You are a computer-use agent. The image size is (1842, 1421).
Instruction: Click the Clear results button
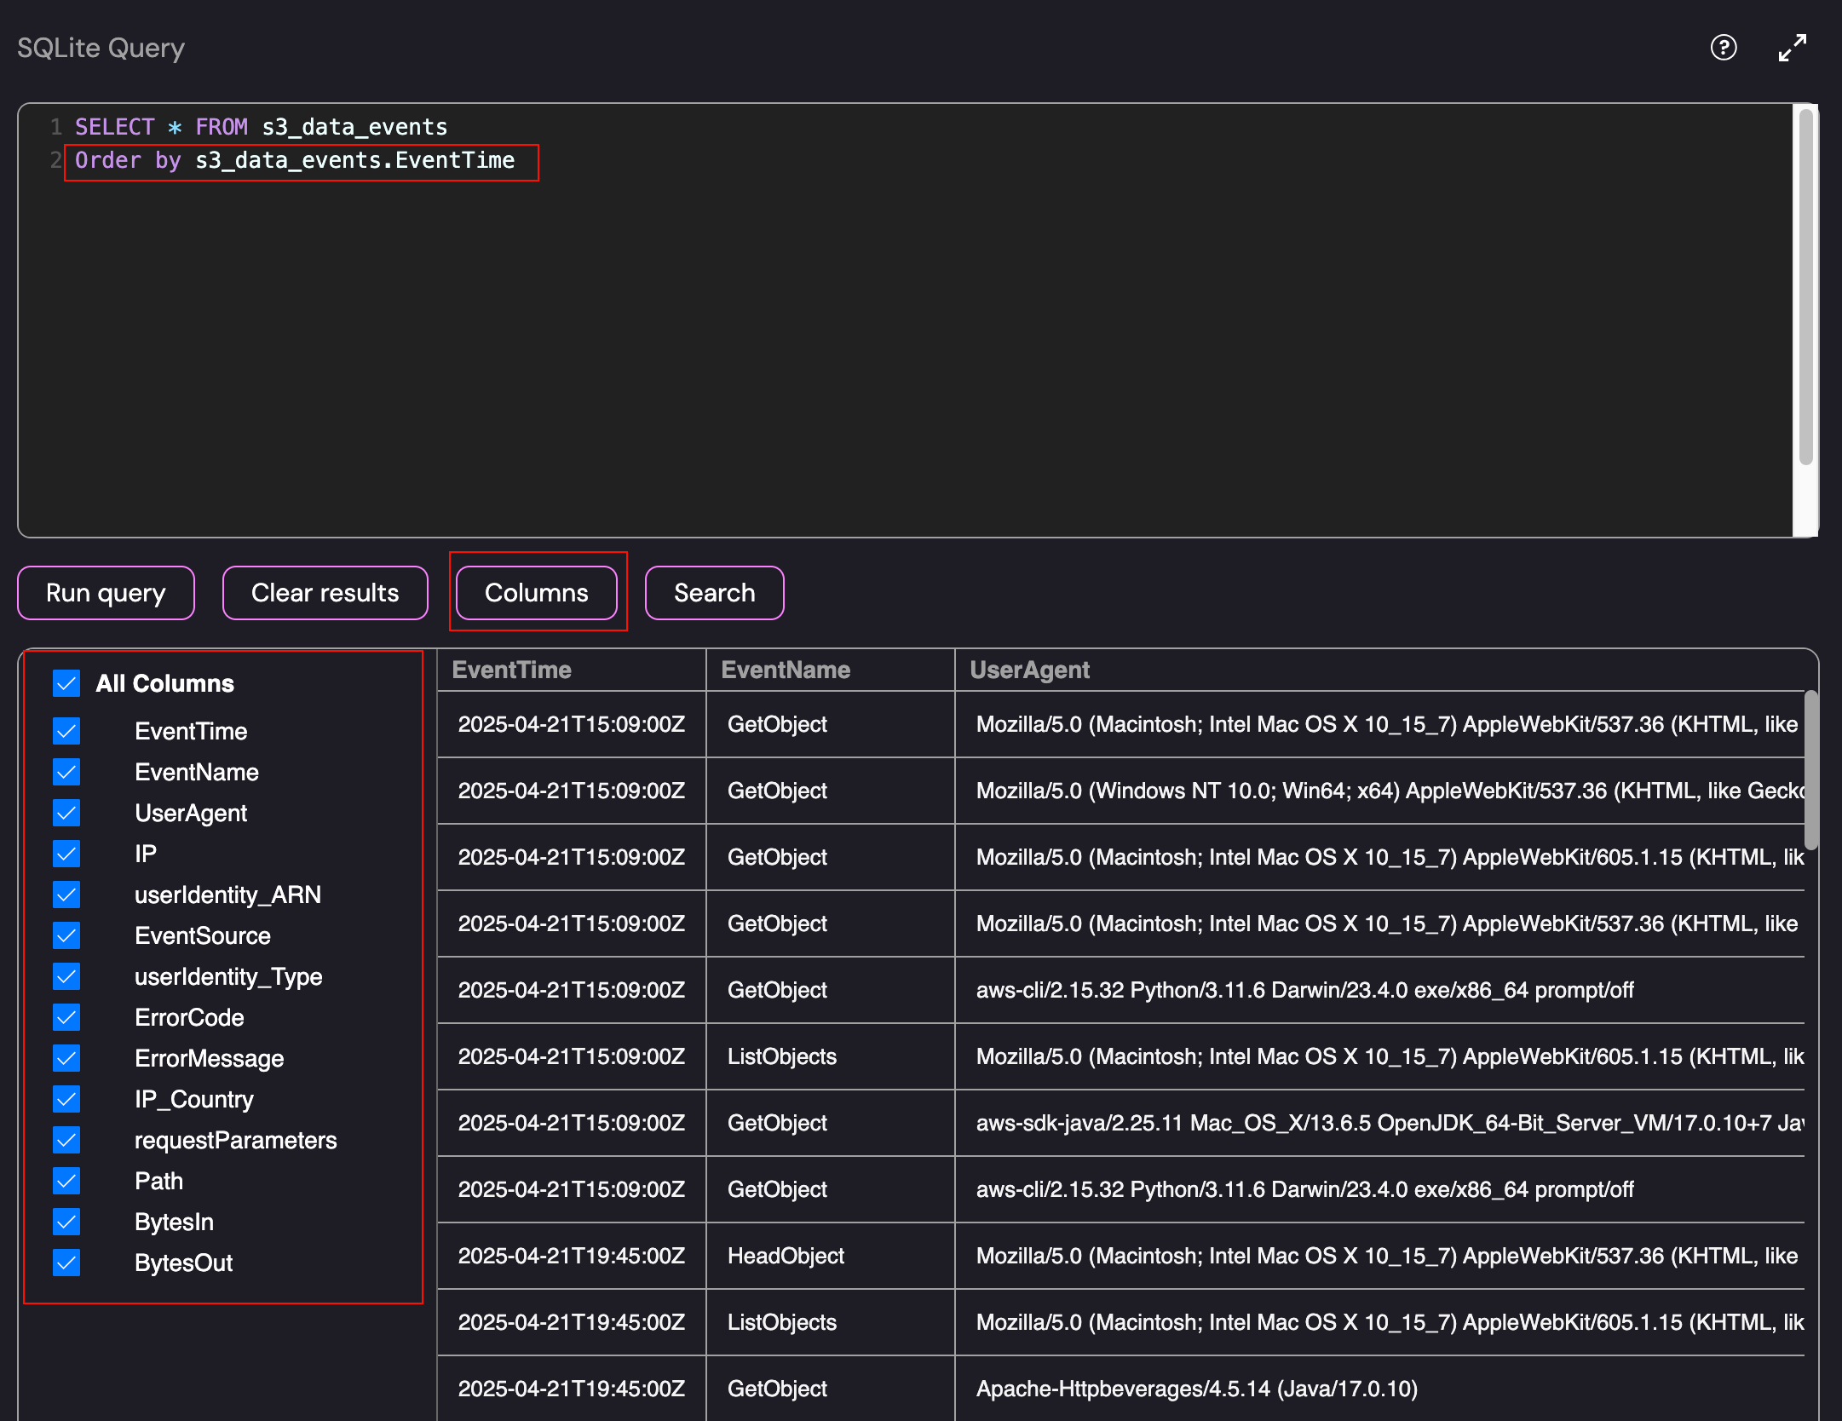325,593
